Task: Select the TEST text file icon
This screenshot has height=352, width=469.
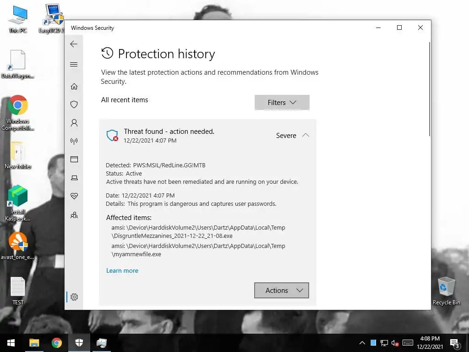Action: [18, 291]
